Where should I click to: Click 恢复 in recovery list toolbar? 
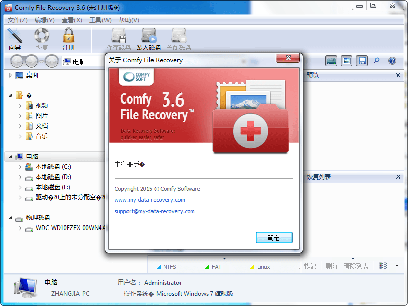click(310, 266)
